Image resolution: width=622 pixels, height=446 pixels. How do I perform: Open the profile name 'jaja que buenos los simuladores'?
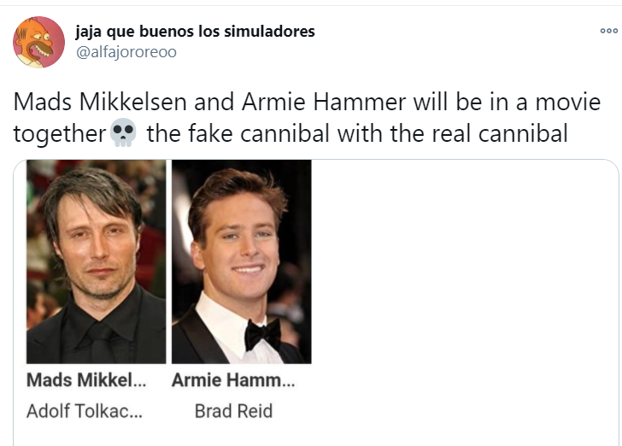[195, 32]
